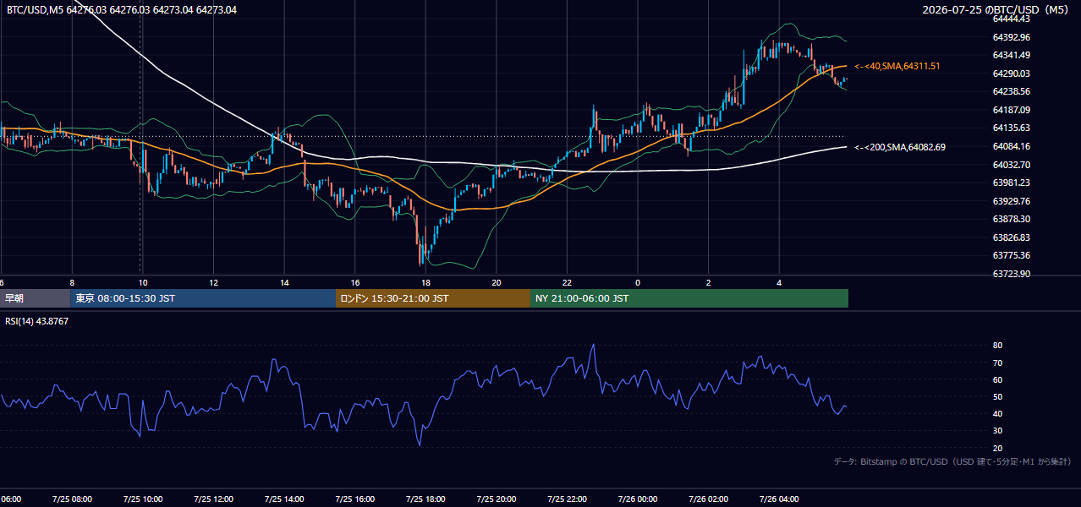The width and height of the screenshot is (1081, 507).
Task: Click hour label 14 under the price chart
Action: [x=284, y=283]
